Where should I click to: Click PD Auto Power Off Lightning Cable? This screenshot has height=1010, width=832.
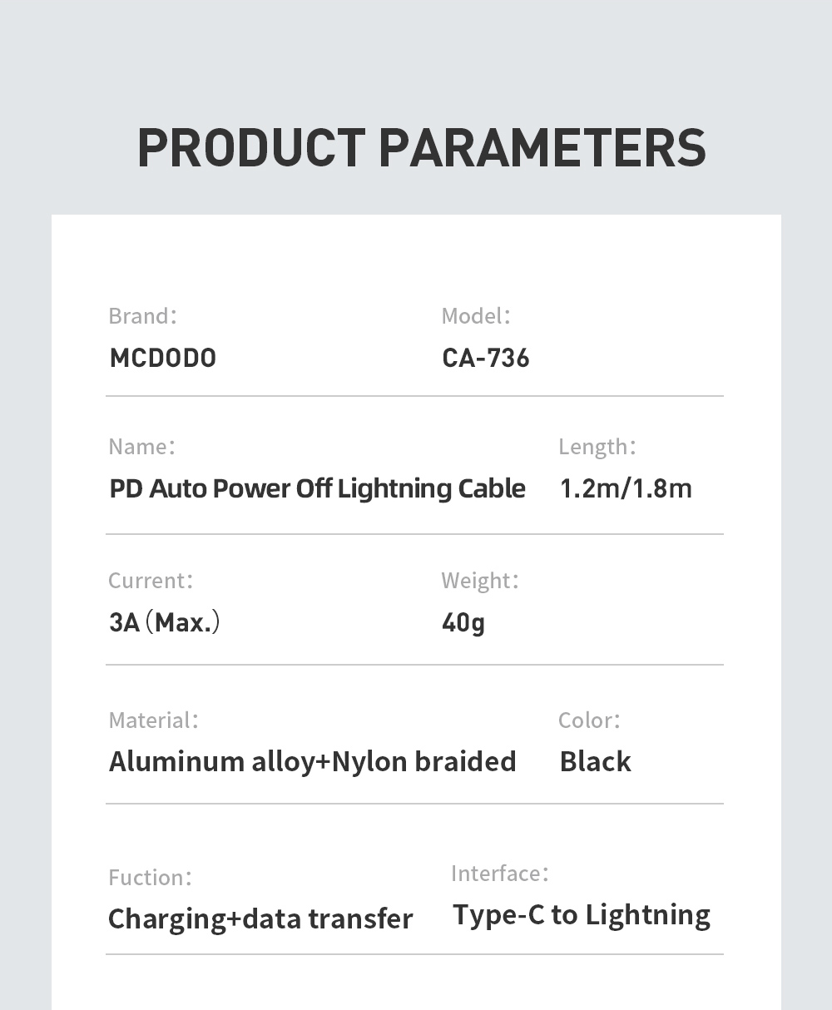(x=317, y=488)
